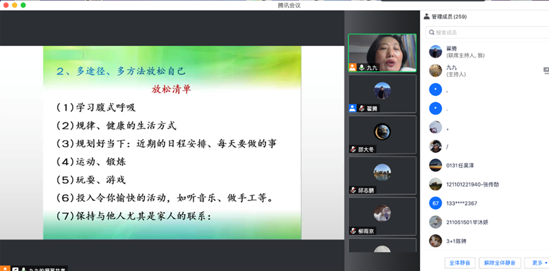Select member 0131任昊泽 in the list
549x271 pixels.
484,165
